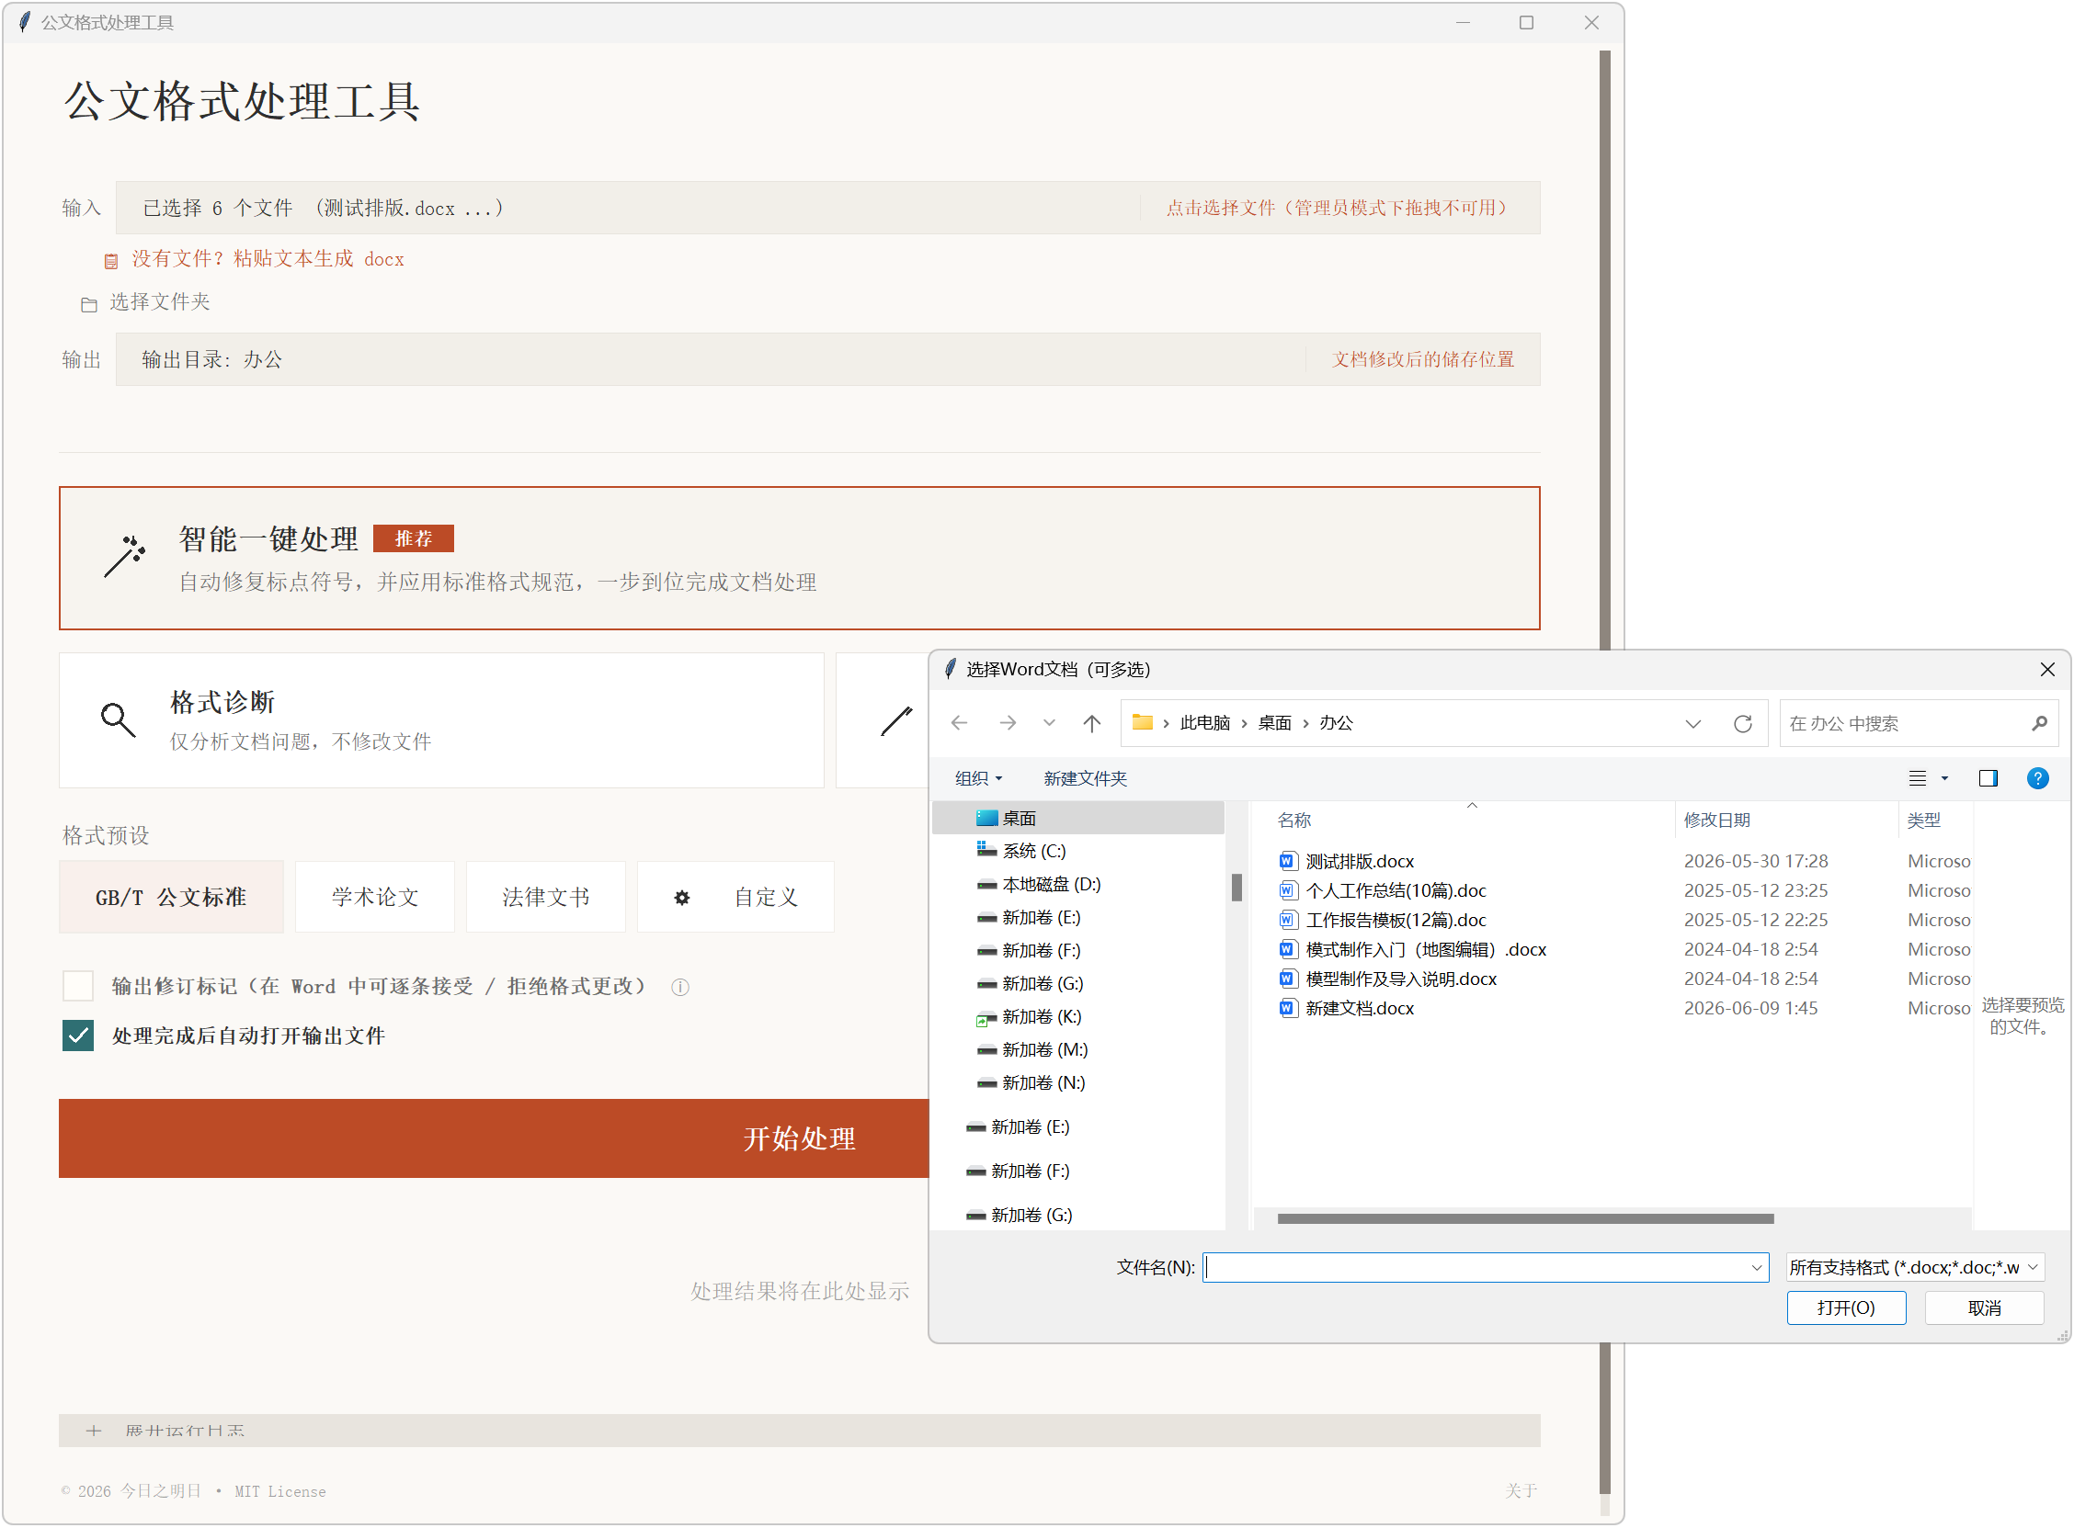Go back in the file dialog
Screen dimensions: 2074x1528
tap(960, 723)
